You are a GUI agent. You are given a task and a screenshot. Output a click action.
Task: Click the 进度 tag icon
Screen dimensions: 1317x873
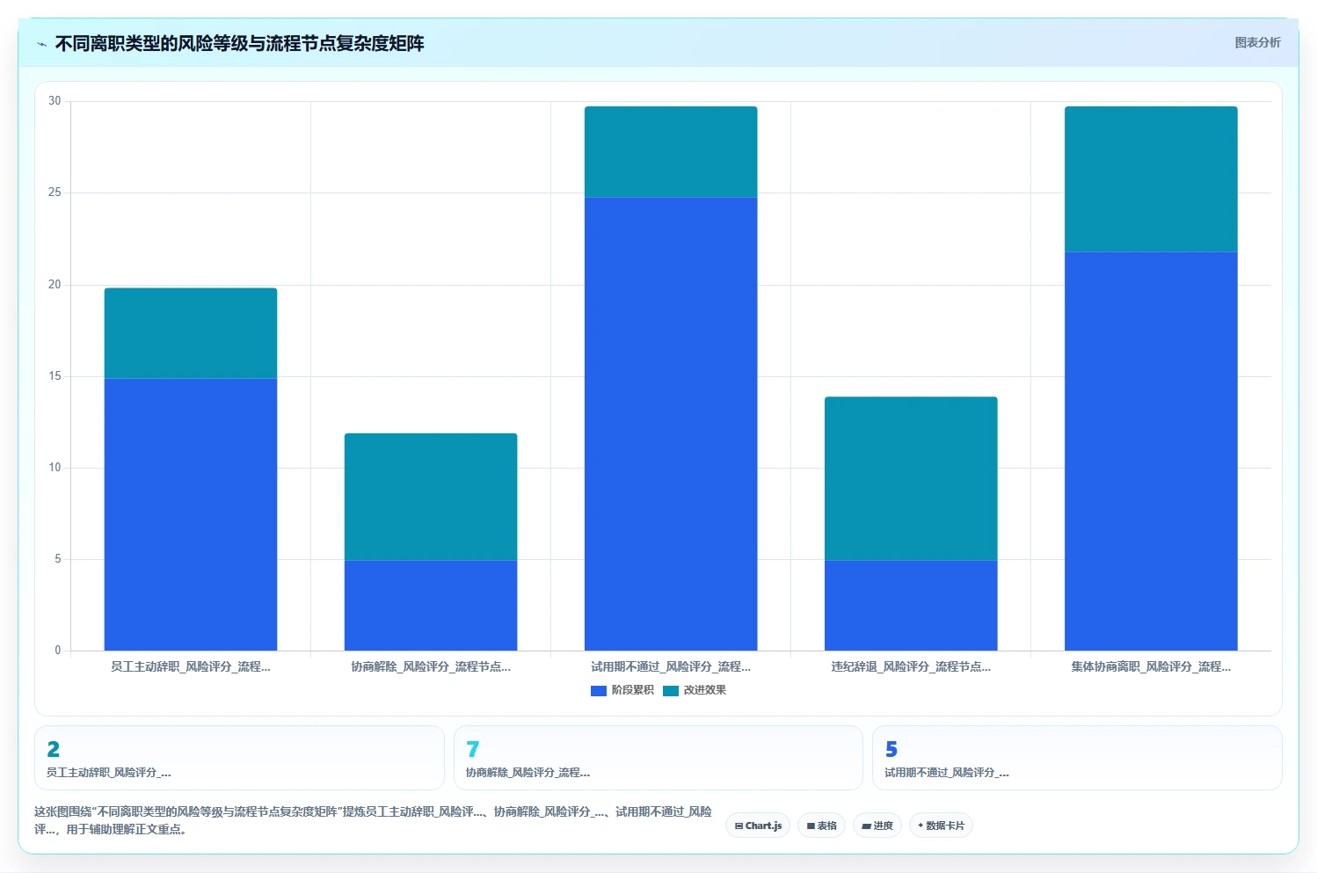866,826
